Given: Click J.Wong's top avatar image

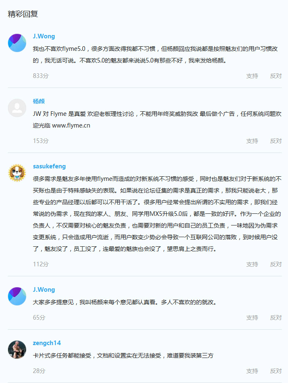Looking at the screenshot, I should [17, 43].
